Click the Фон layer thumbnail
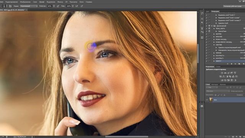Screen dimensions: 245x138 point(211,100)
